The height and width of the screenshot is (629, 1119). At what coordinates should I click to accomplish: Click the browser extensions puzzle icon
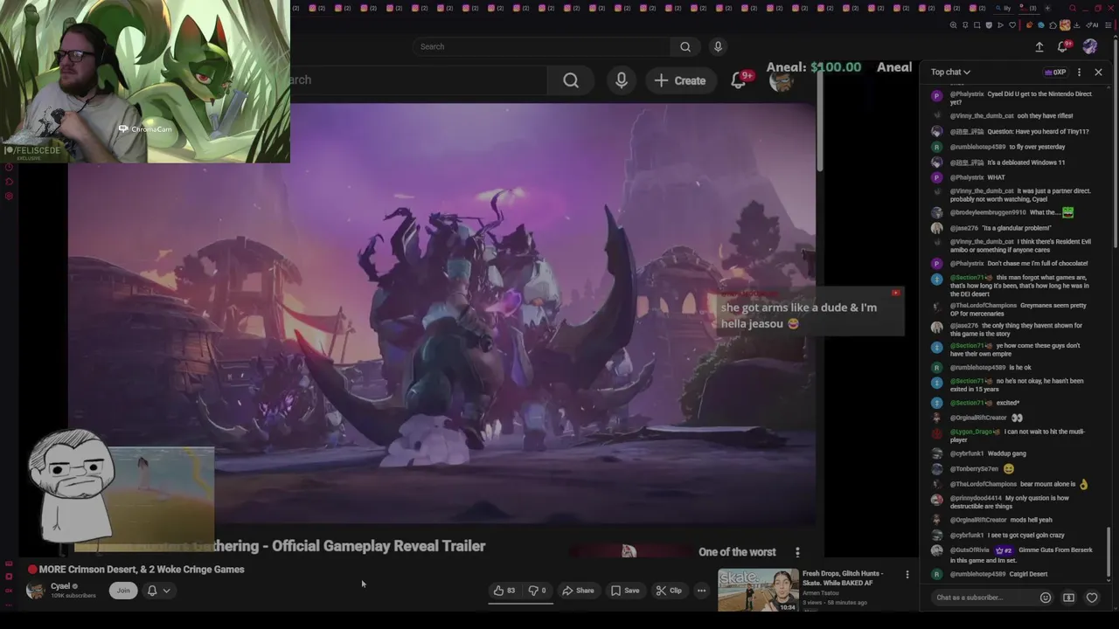pyautogui.click(x=1053, y=25)
